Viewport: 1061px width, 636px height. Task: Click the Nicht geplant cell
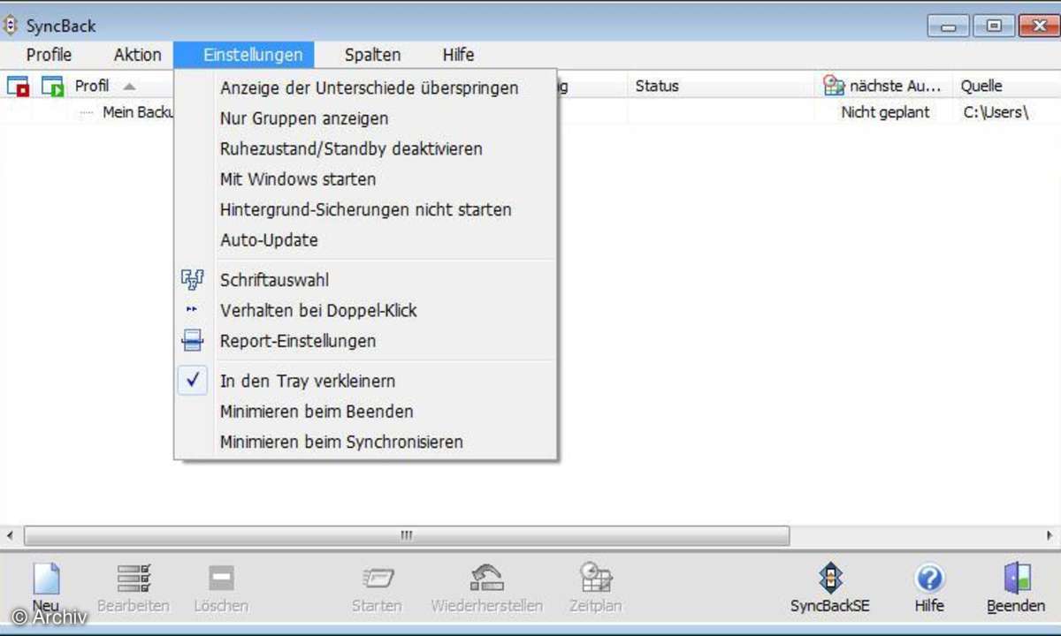pyautogui.click(x=885, y=112)
